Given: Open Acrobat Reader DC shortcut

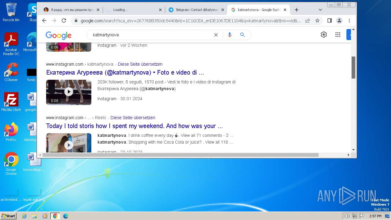Looking at the screenshot, I should pos(11,44).
